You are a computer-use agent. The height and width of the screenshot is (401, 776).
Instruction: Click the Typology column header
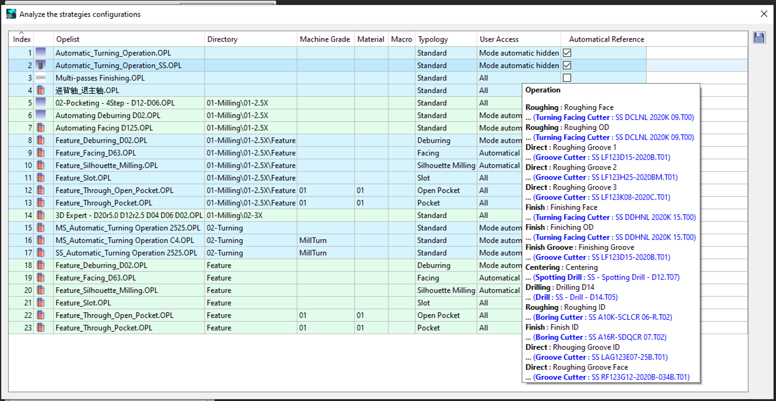click(x=445, y=39)
